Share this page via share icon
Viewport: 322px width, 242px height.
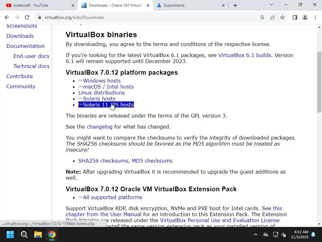pyautogui.click(x=272, y=18)
